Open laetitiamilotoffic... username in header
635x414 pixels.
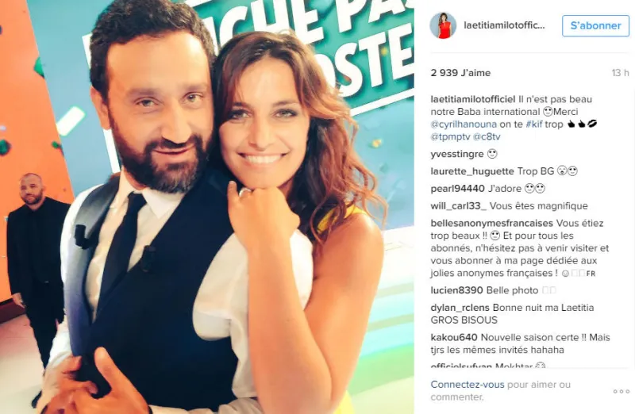point(504,25)
